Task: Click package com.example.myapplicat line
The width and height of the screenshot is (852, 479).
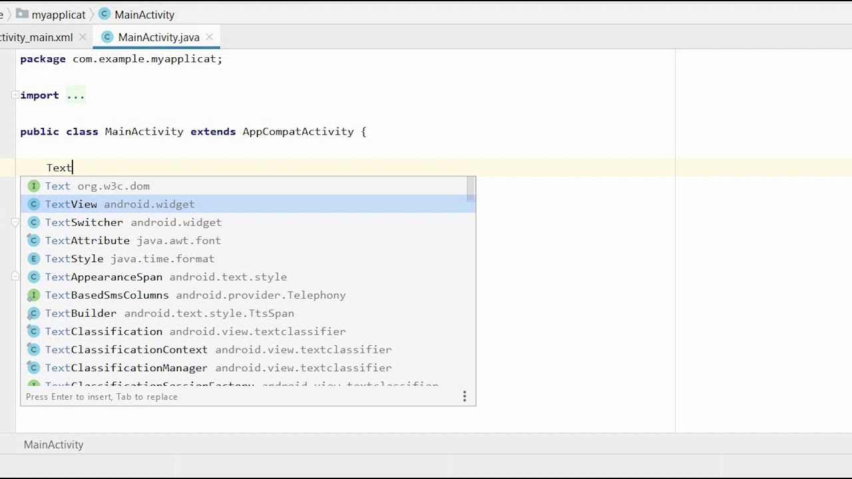Action: tap(121, 59)
